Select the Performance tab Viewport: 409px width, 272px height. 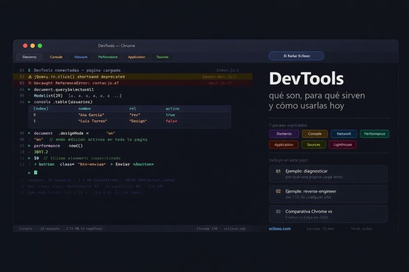coord(108,57)
